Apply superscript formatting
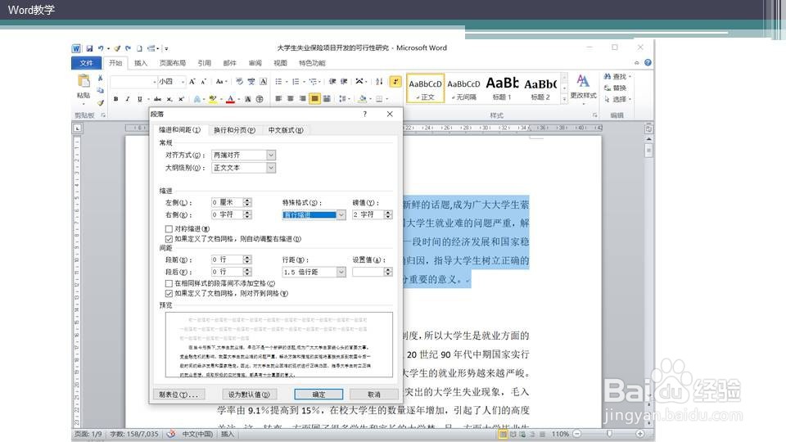The image size is (786, 442). point(181,99)
